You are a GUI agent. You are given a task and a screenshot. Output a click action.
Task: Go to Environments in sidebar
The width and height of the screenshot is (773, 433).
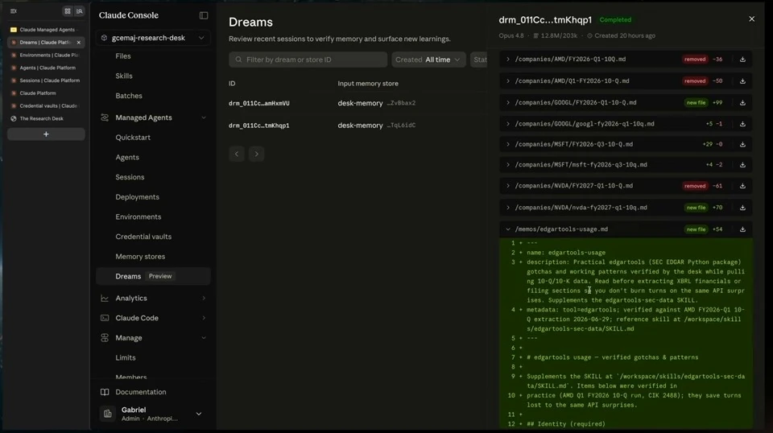coord(138,216)
